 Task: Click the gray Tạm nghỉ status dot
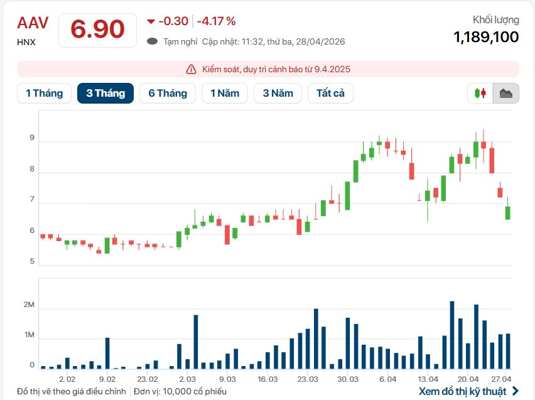(152, 41)
